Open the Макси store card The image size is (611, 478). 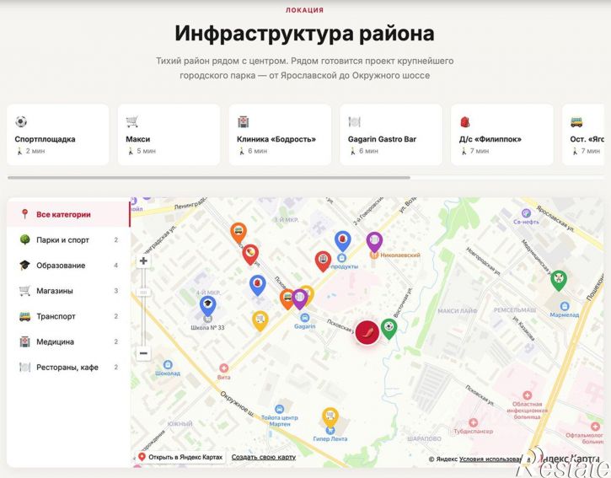(x=169, y=135)
